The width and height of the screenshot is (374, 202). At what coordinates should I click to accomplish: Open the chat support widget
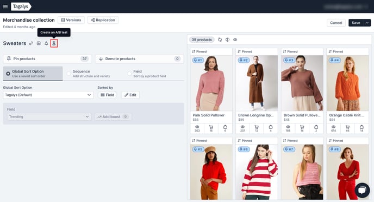click(x=362, y=190)
